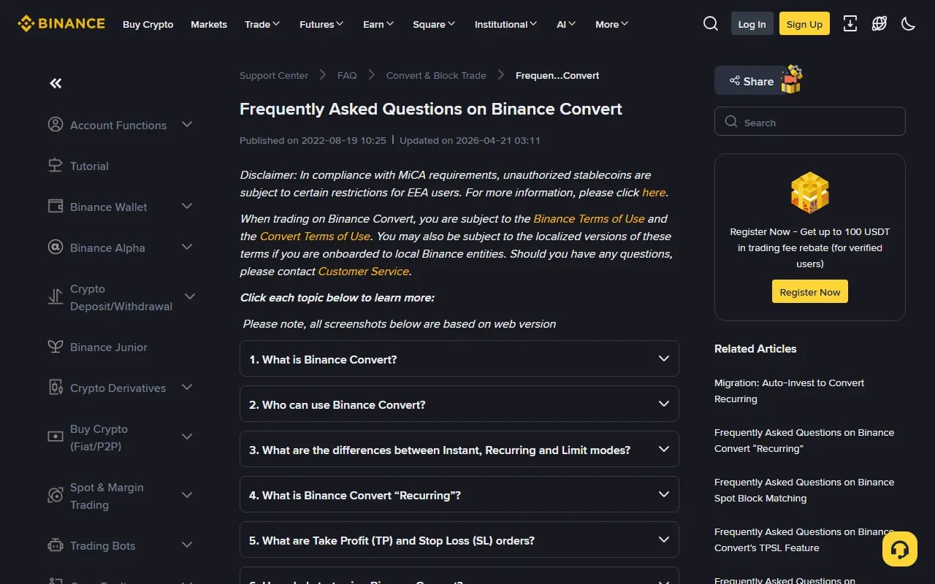This screenshot has height=584, width=935.
Task: Open the Futures menu
Action: click(x=321, y=24)
